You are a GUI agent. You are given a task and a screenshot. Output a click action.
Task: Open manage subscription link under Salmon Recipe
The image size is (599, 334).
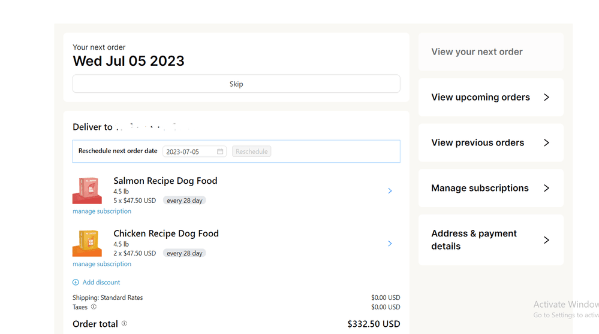[102, 211]
